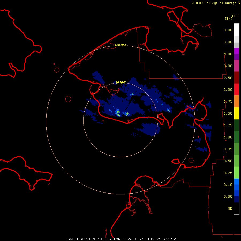Select the 8.00 legend value
The image size is (241, 241).
tap(228, 30)
